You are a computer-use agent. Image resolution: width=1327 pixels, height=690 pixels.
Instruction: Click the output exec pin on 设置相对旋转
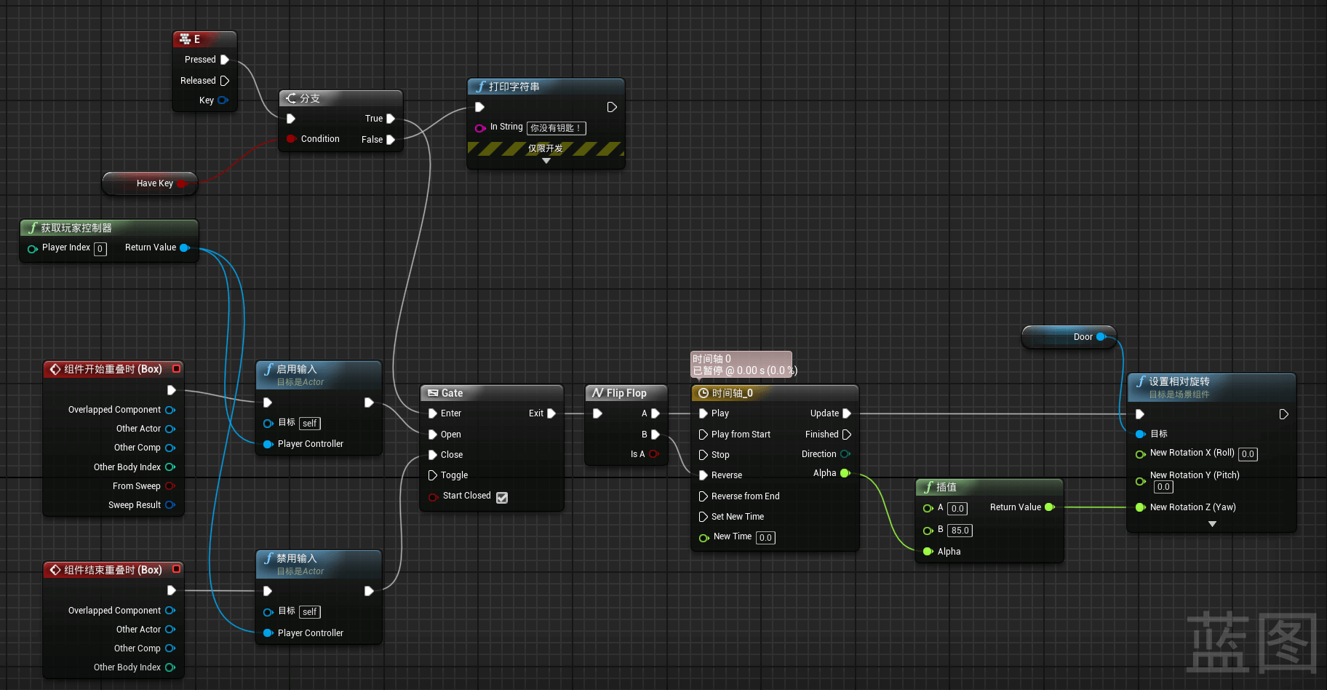point(1284,414)
